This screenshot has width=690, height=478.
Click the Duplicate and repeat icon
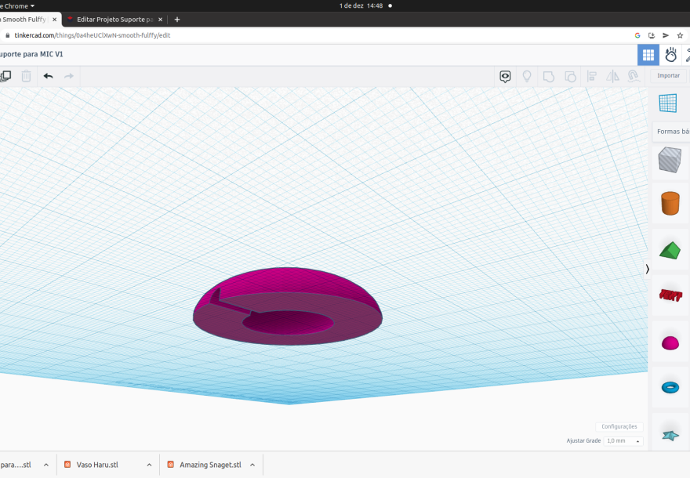pos(5,76)
